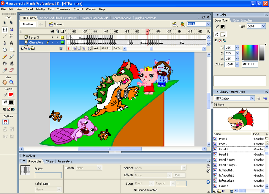Collapse the Properties panel
Screen dimensions: 269x194
pyautogui.click(x=24, y=161)
